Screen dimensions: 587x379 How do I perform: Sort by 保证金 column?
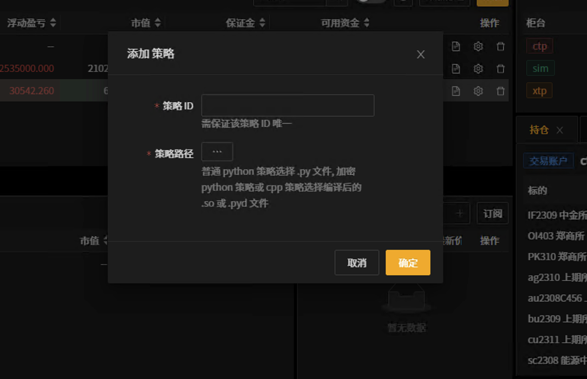262,23
